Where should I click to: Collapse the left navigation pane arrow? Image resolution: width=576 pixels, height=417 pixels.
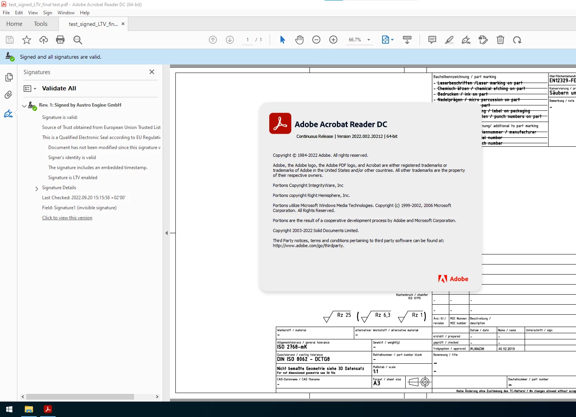coord(167,233)
